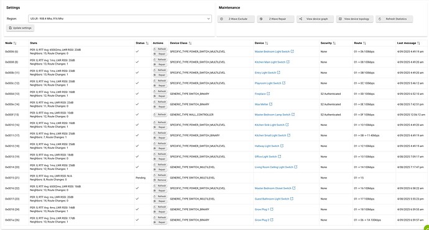Viewport: 429px width, 230px height.
Task: Select route 01 -> 06 -> 1A 100kbps
Action: click(x=367, y=220)
